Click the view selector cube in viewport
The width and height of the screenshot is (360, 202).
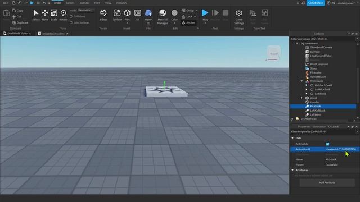tap(274, 52)
